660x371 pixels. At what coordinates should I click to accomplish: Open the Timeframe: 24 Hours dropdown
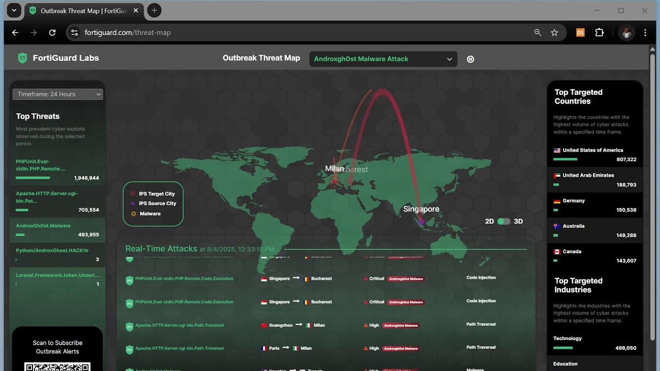[58, 94]
